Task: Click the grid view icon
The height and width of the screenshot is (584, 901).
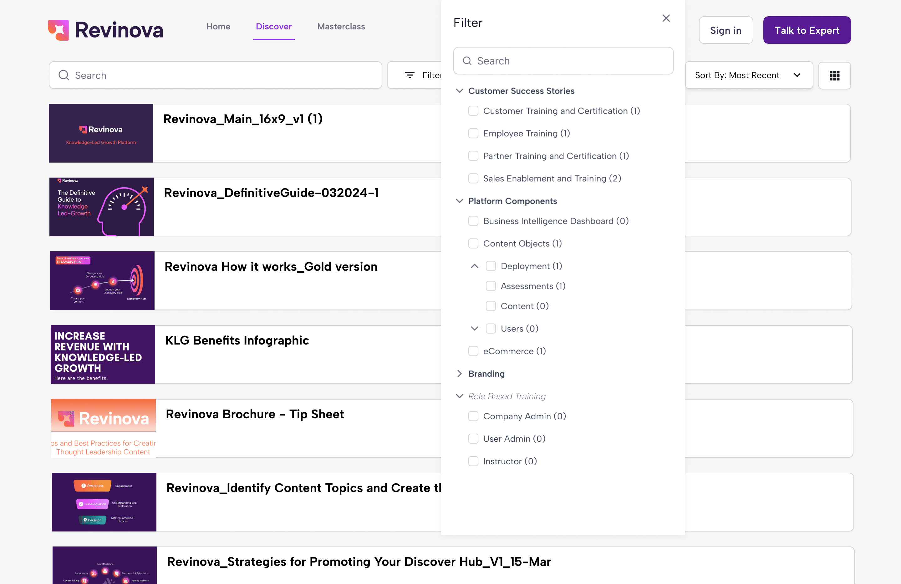Action: [834, 75]
